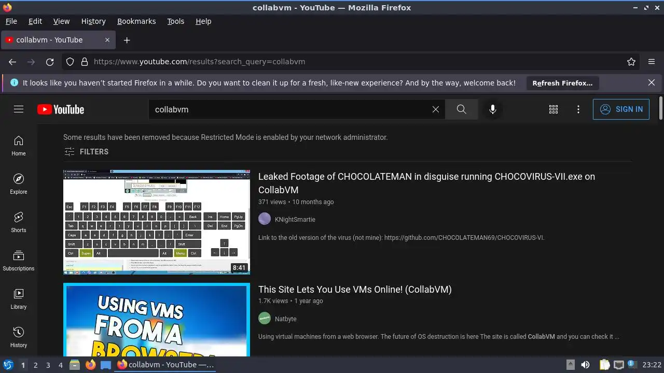The image size is (664, 373).
Task: Open the Using VMs From a Browser thumbnail
Action: click(x=157, y=320)
